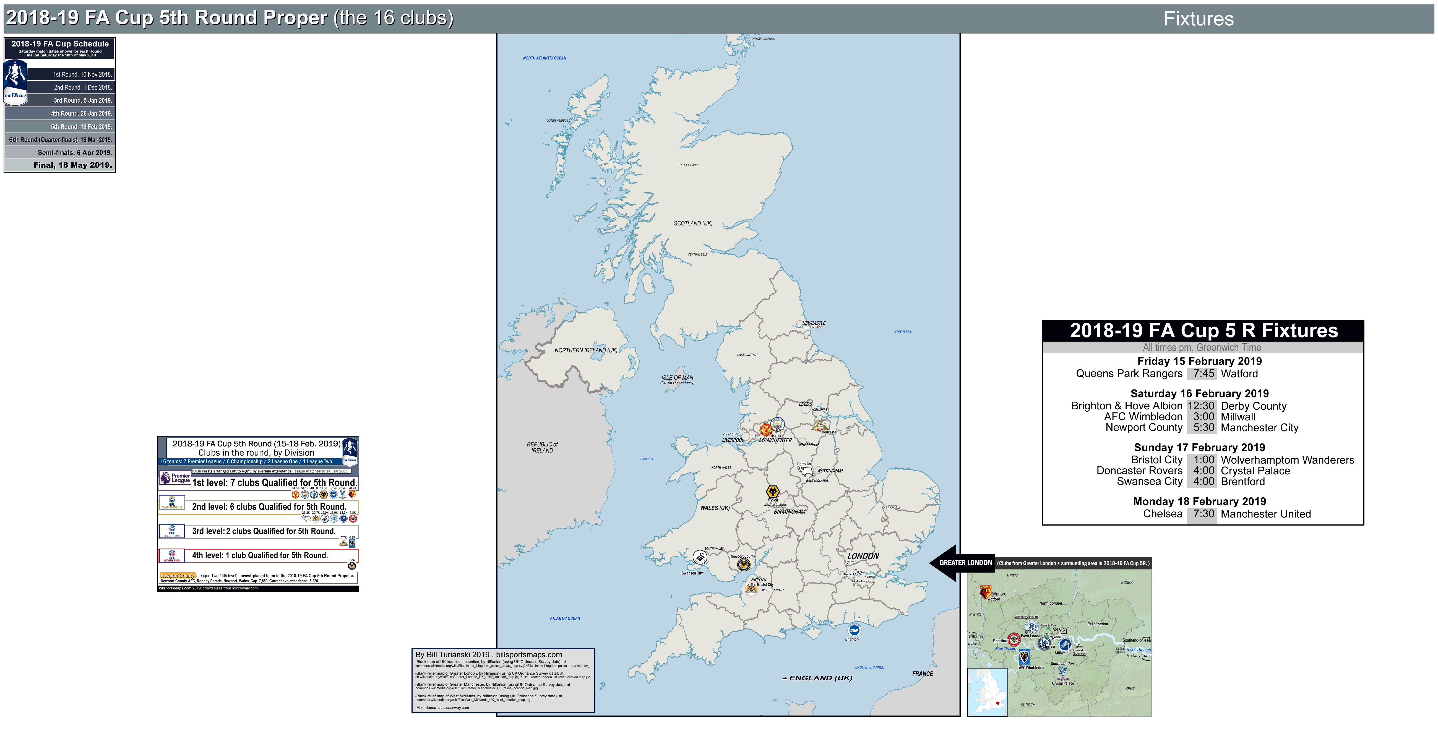Click the Watford crest in London inset
The height and width of the screenshot is (733, 1438).
(986, 592)
